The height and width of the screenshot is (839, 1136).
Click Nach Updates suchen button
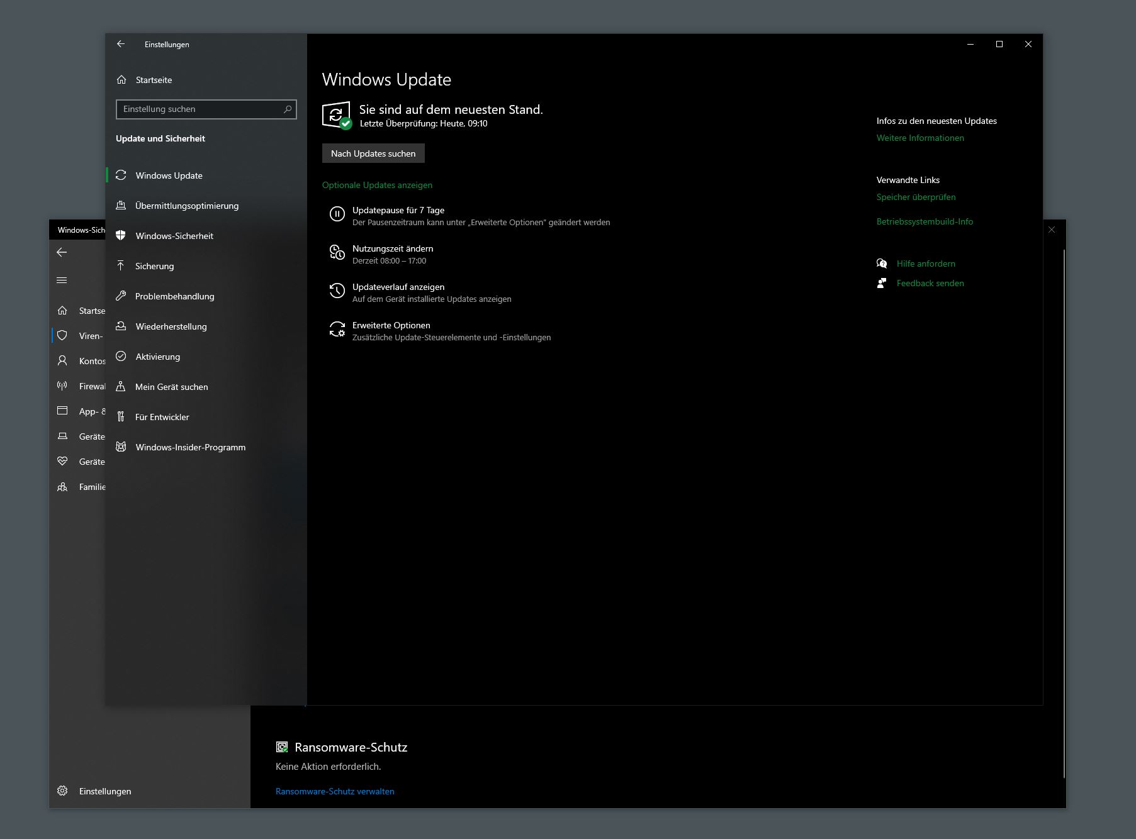pos(373,153)
